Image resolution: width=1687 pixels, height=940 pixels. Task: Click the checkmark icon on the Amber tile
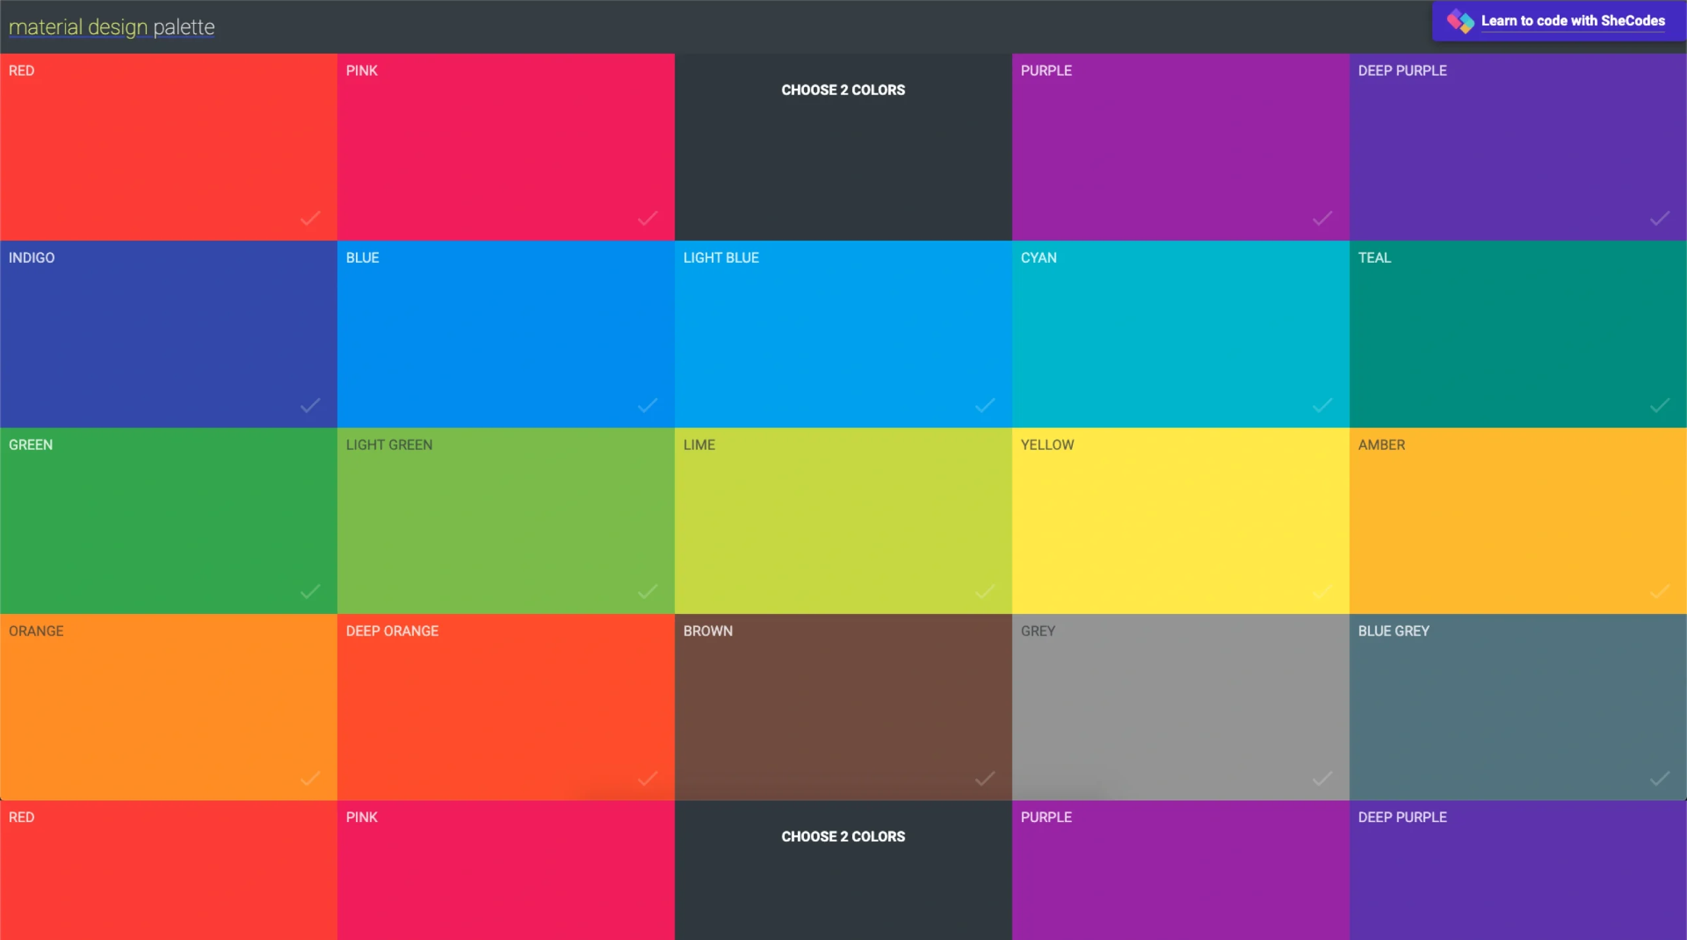[1660, 592]
